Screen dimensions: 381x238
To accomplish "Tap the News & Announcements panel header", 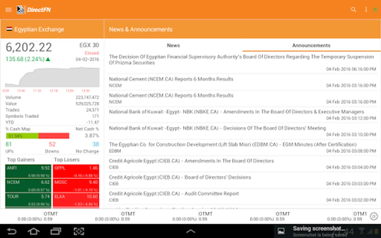I will pos(243,29).
